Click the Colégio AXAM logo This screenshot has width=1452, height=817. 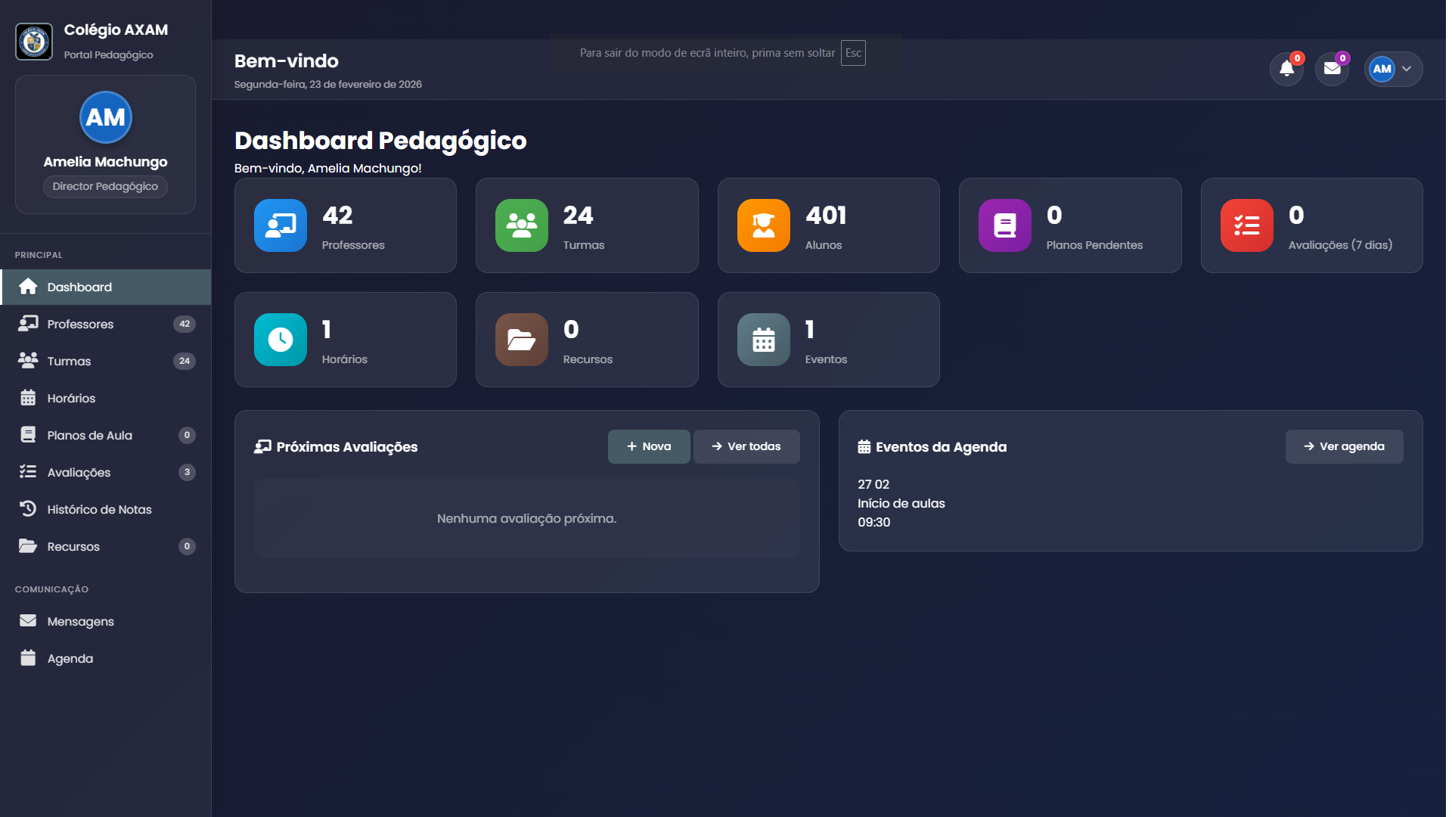click(x=34, y=42)
